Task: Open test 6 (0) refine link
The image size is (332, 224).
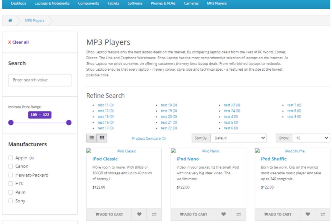Action: click(x=231, y=128)
